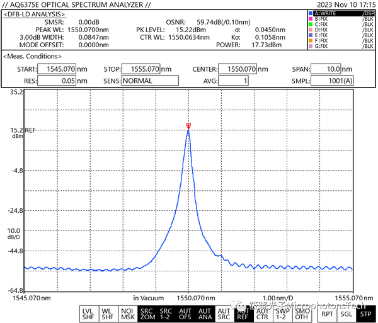Click the START wavelength field
The image size is (378, 323).
tap(57, 69)
